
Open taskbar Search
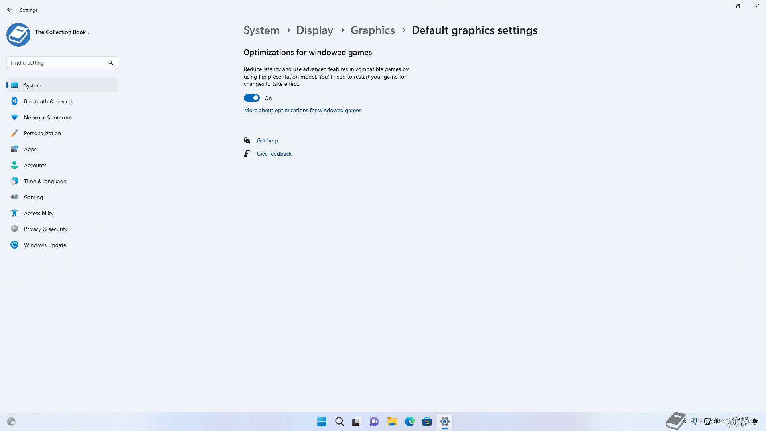(x=339, y=421)
